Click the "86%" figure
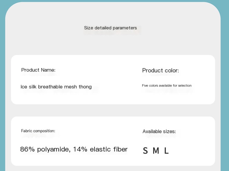The image size is (229, 171). [x=28, y=149]
